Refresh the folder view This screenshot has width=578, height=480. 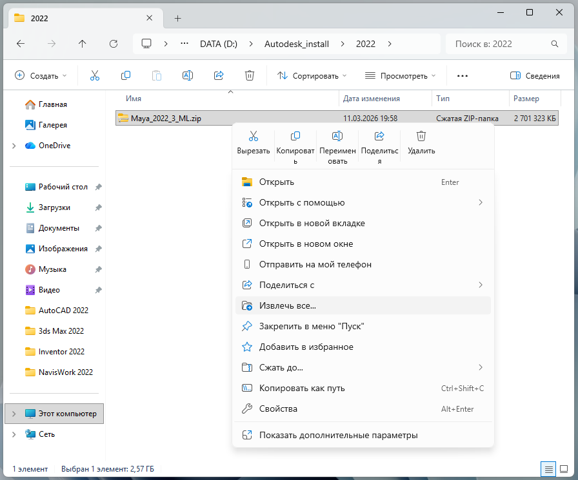(x=113, y=44)
